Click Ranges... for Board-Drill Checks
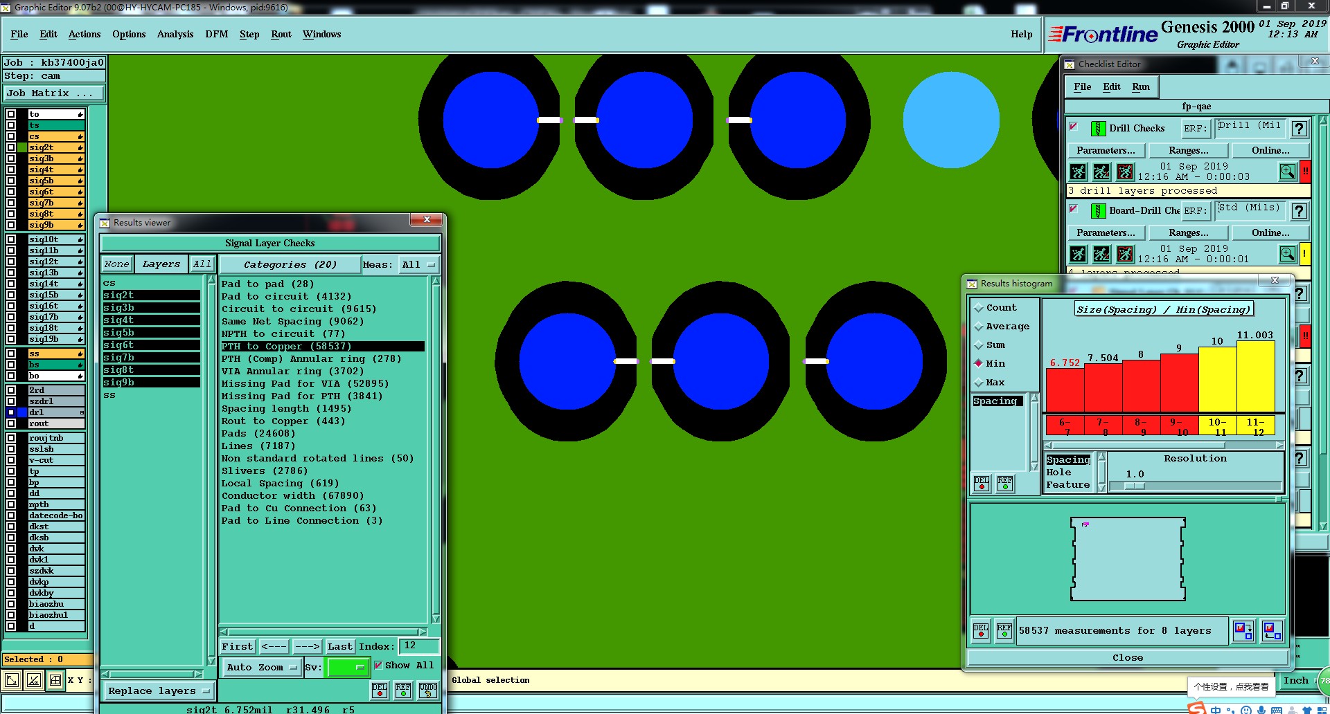The height and width of the screenshot is (714, 1330). (x=1189, y=233)
